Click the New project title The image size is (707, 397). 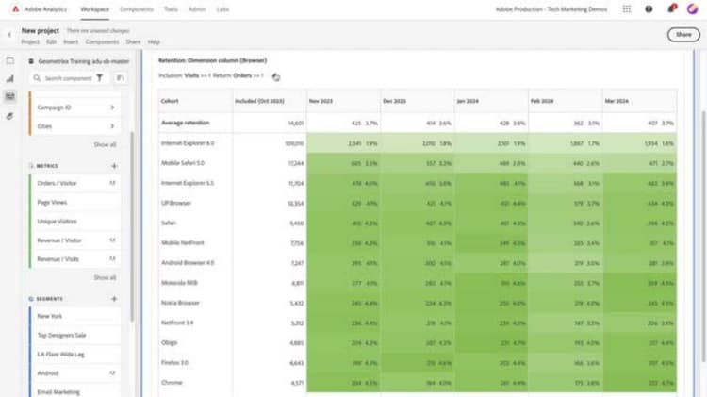coord(41,31)
